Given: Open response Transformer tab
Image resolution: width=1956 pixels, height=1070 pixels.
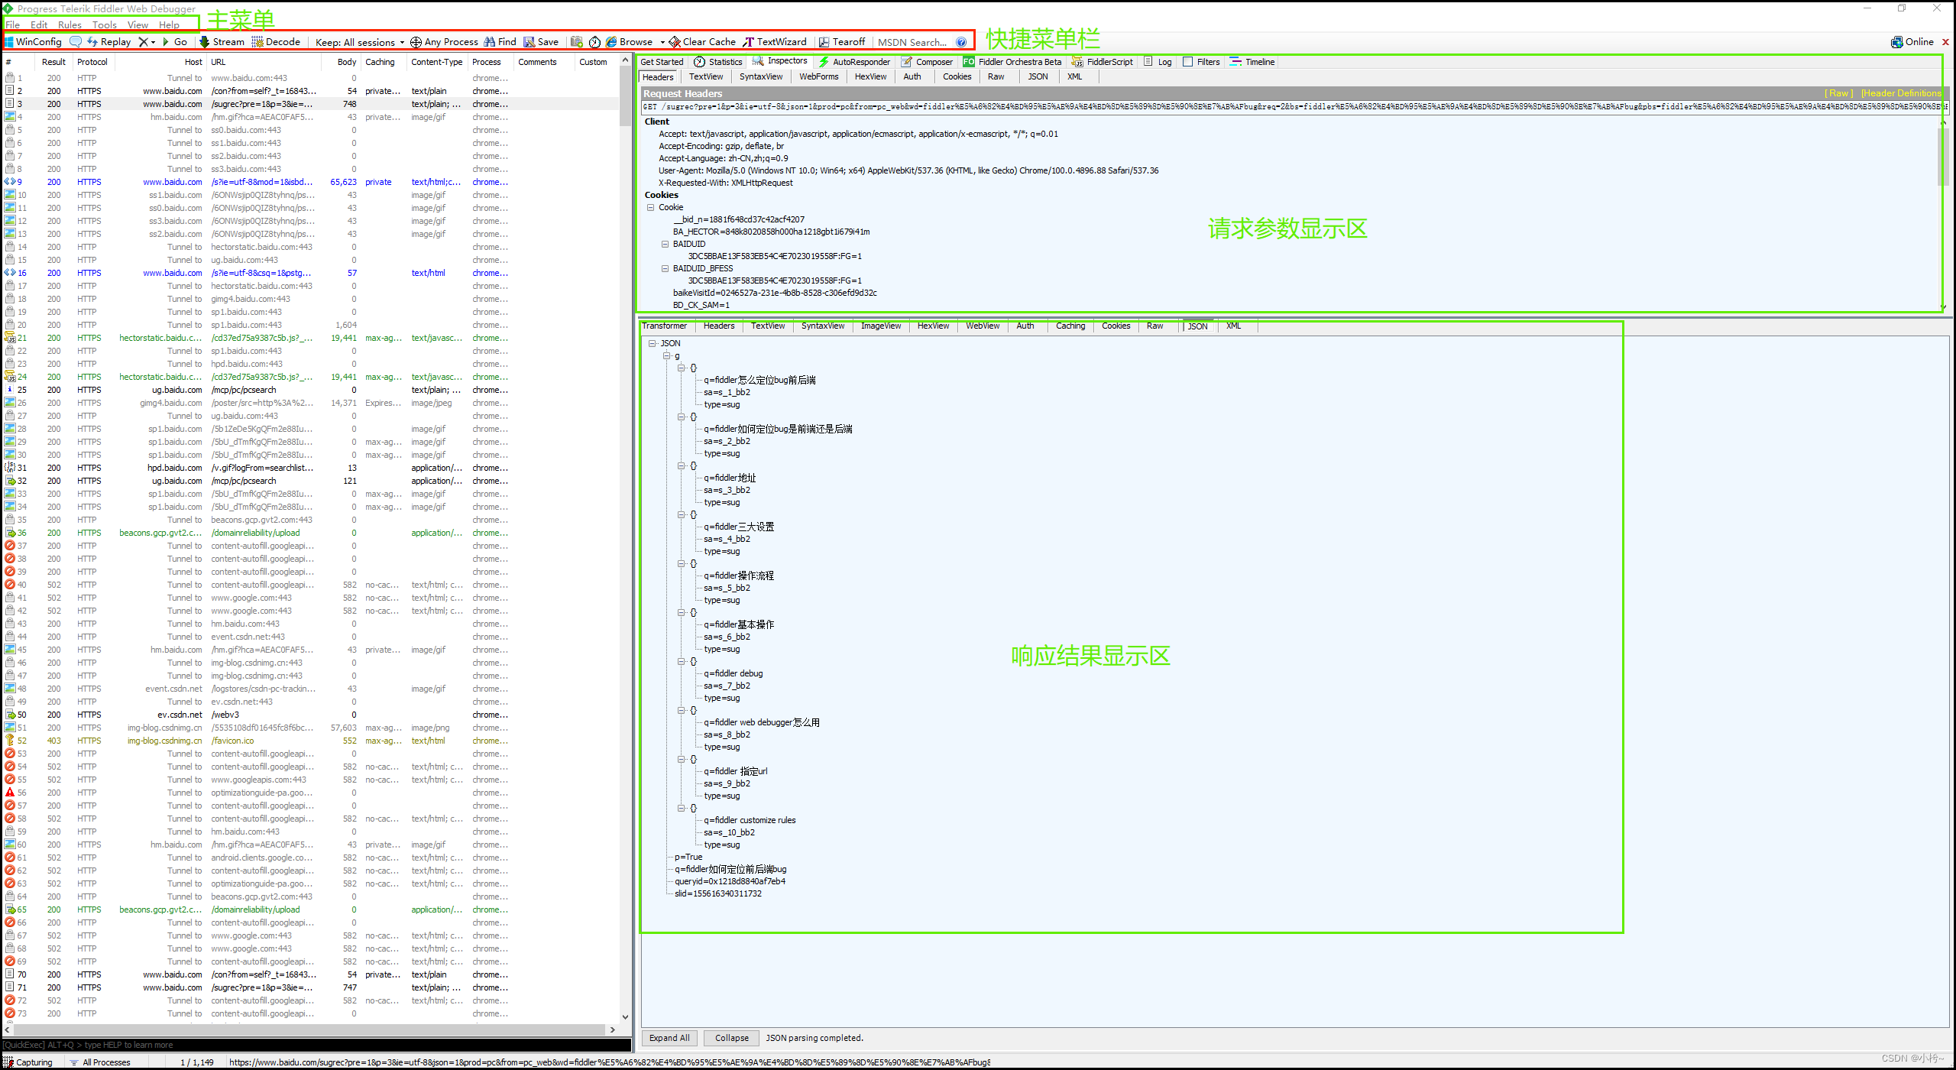Looking at the screenshot, I should point(664,326).
